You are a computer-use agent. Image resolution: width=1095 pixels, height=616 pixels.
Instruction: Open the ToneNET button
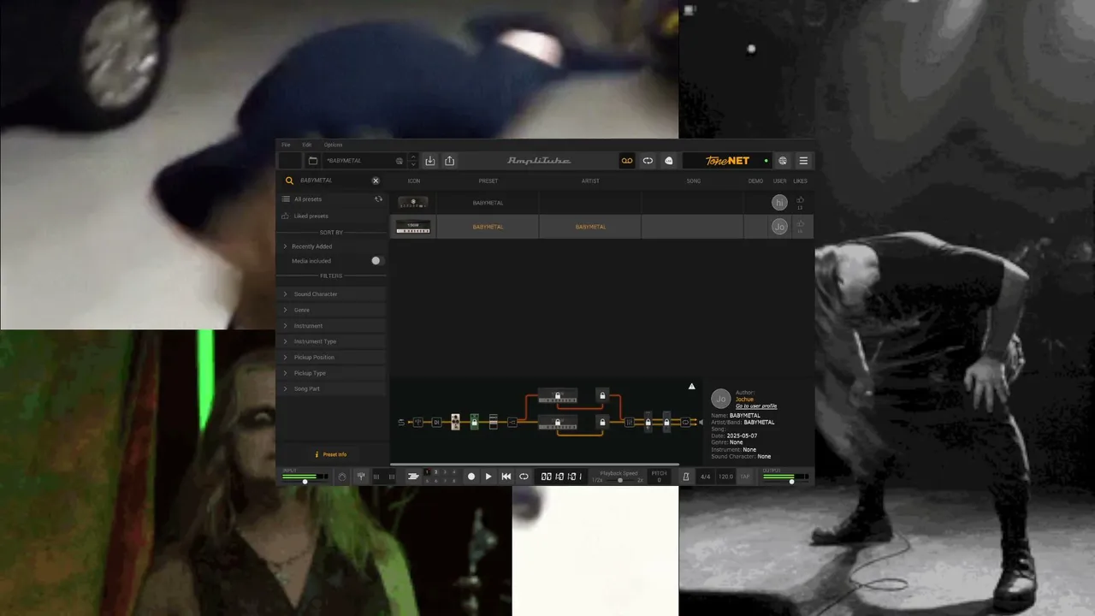point(726,161)
